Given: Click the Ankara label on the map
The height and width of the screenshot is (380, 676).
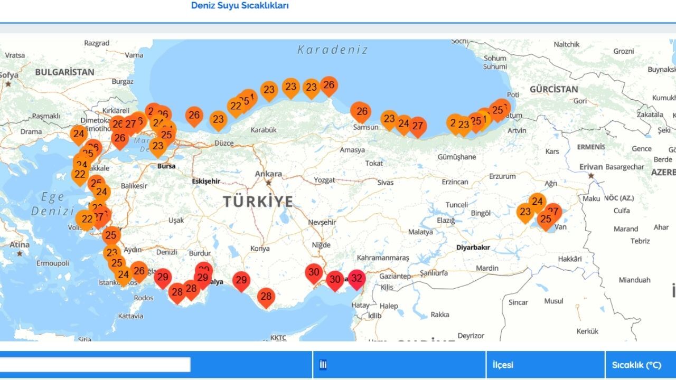Looking at the screenshot, I should pos(268,174).
